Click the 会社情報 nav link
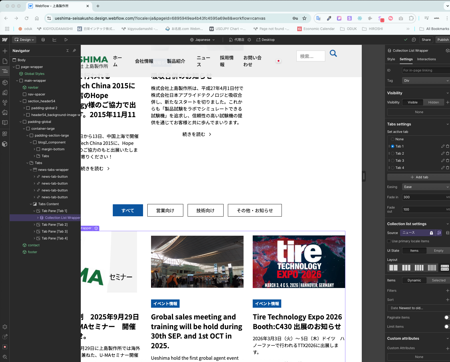Viewport: 450px width, 362px height. pos(144,61)
